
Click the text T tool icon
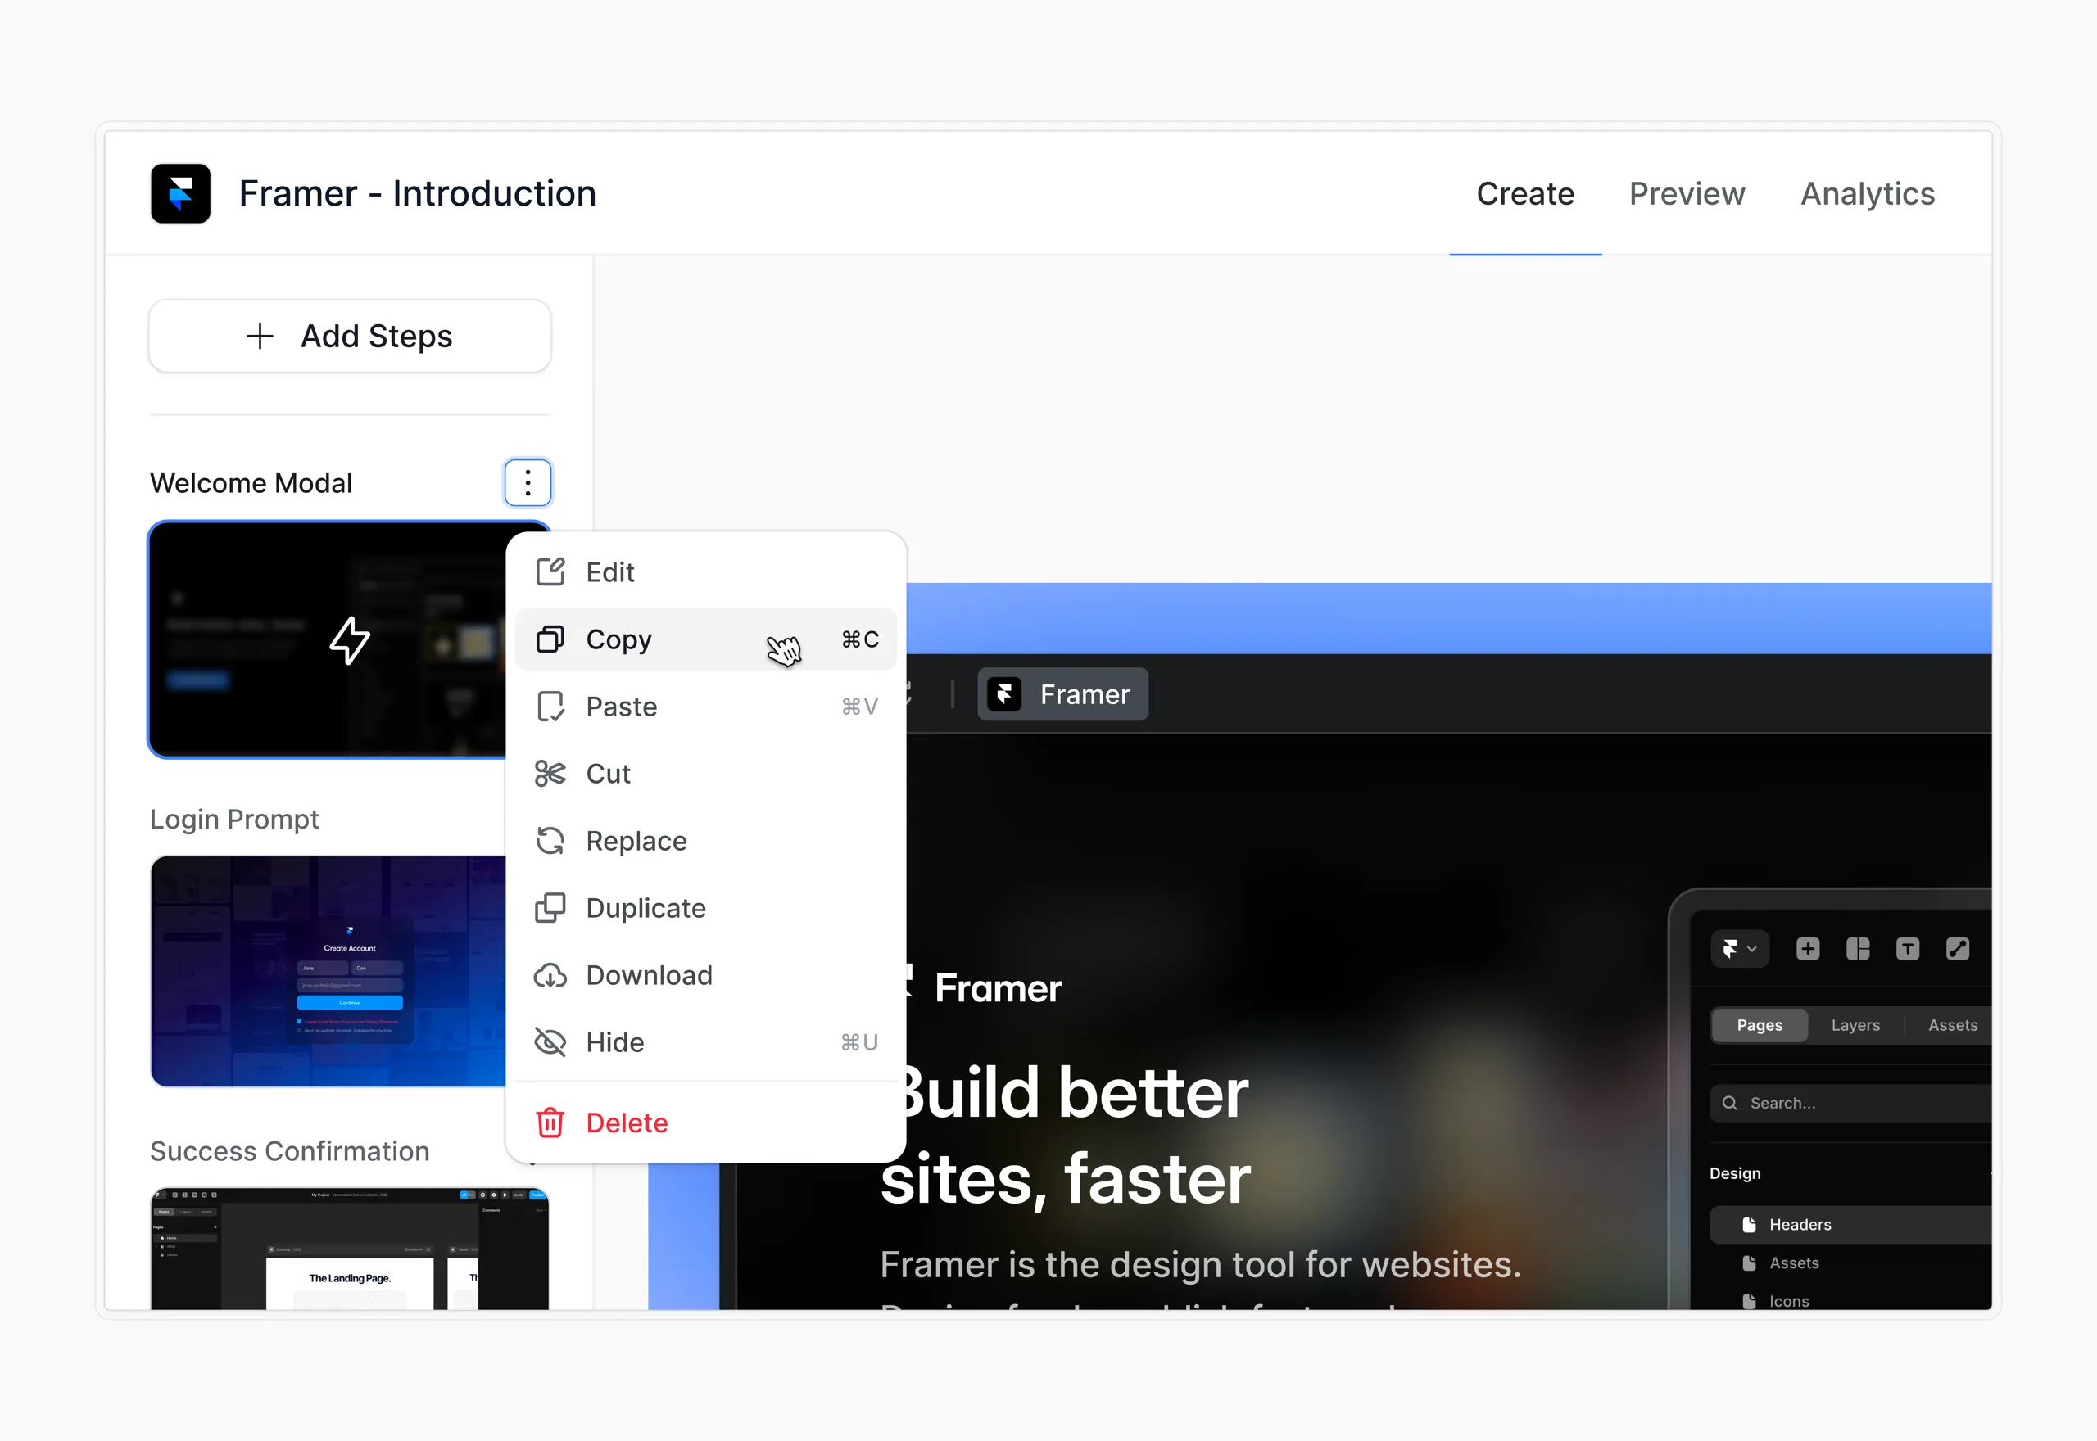(x=1907, y=949)
